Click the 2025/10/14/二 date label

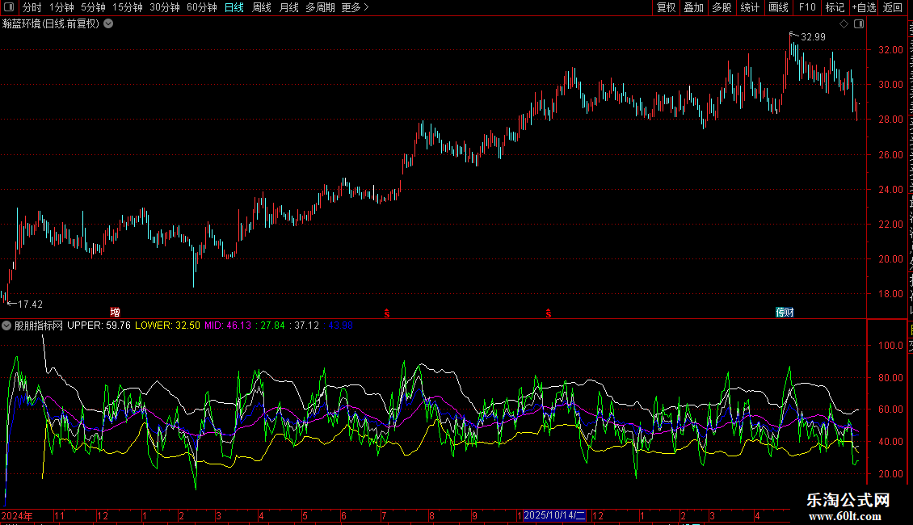[x=554, y=515]
